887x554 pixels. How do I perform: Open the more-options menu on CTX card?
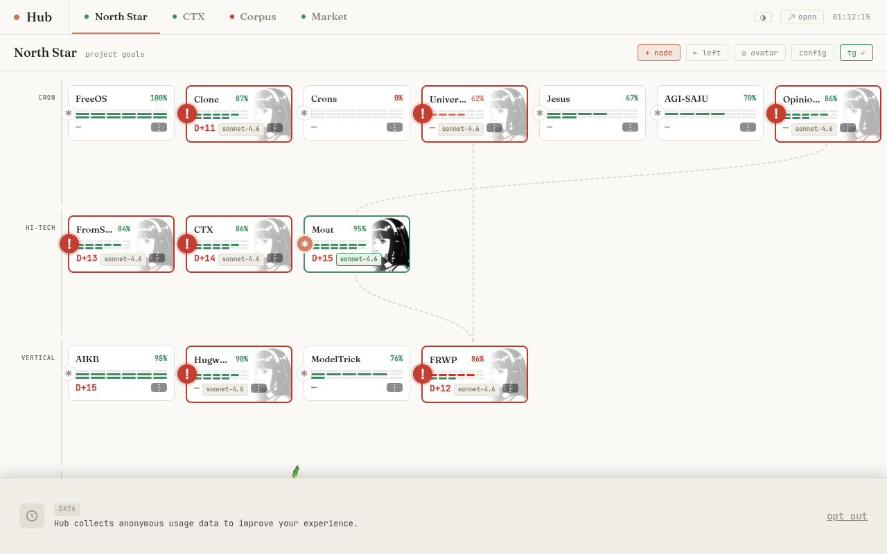click(x=274, y=258)
